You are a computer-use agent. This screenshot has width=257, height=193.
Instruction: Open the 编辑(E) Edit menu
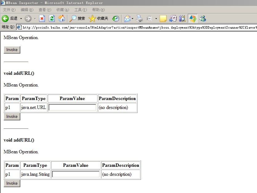(27, 10)
